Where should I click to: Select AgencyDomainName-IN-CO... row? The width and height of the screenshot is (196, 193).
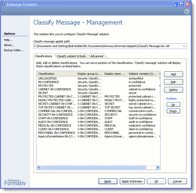pyautogui.click(x=98, y=136)
